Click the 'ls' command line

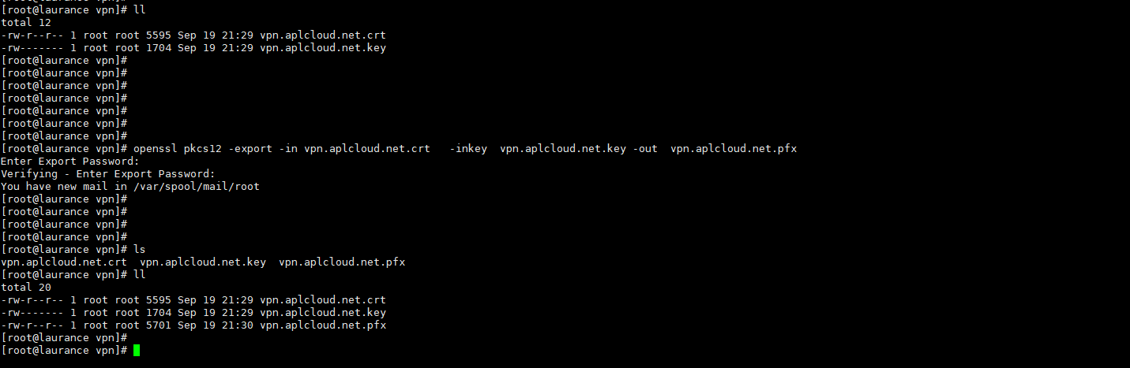point(140,250)
